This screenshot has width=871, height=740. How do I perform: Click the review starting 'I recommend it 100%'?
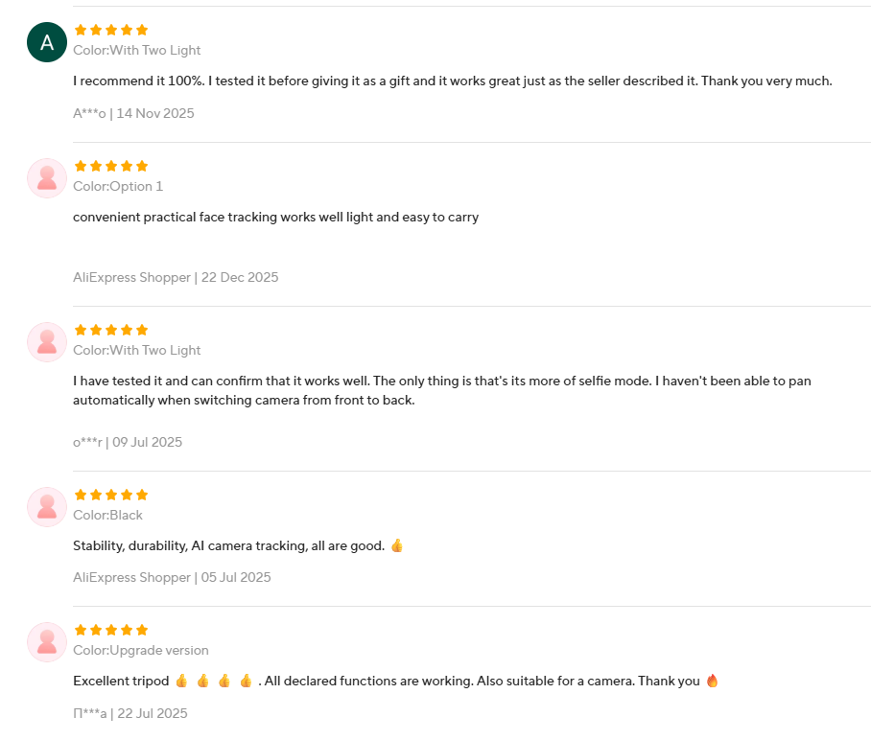(452, 81)
